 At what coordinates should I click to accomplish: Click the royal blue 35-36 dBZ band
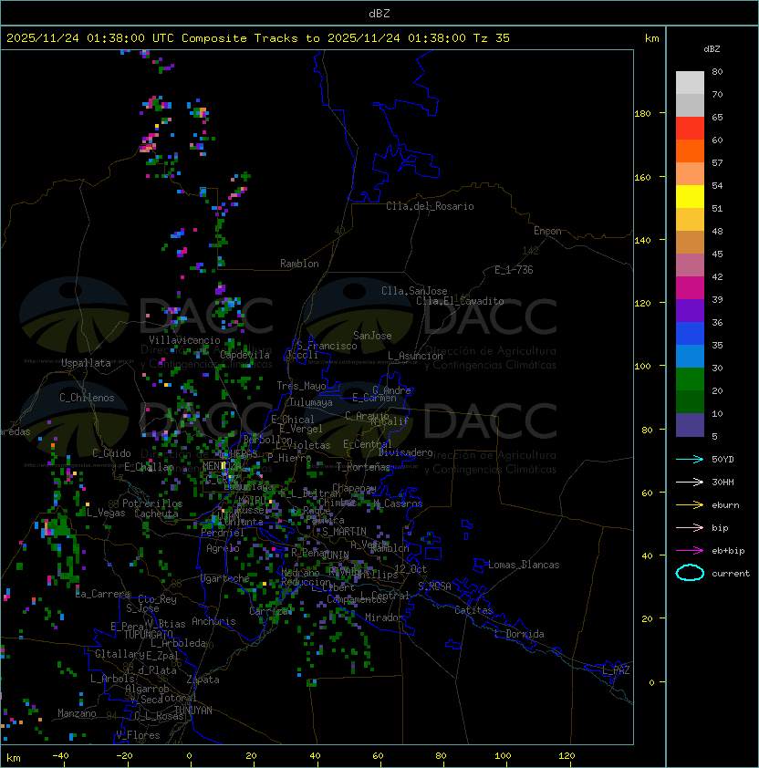point(690,334)
